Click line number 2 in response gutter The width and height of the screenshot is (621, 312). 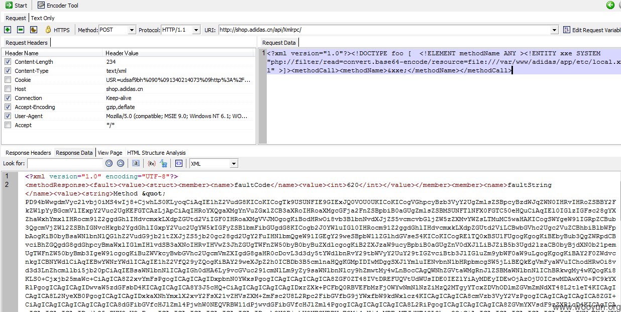coord(7,185)
